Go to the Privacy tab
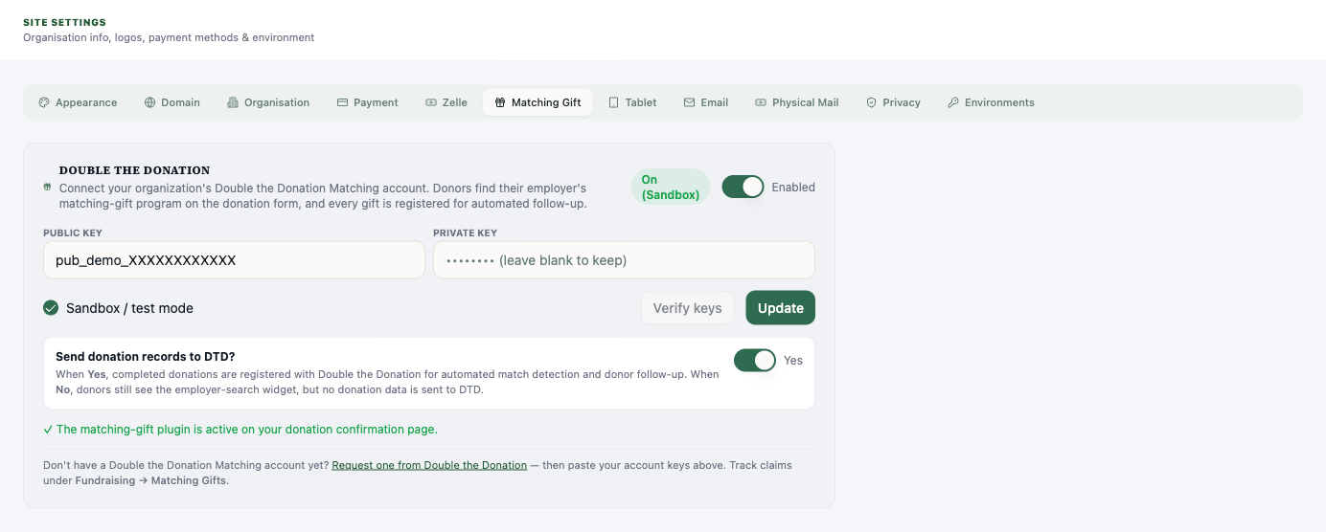The image size is (1326, 532). [x=893, y=102]
